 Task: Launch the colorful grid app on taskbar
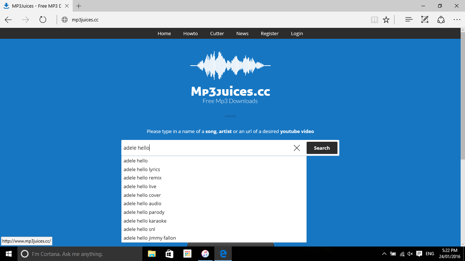tap(187, 254)
